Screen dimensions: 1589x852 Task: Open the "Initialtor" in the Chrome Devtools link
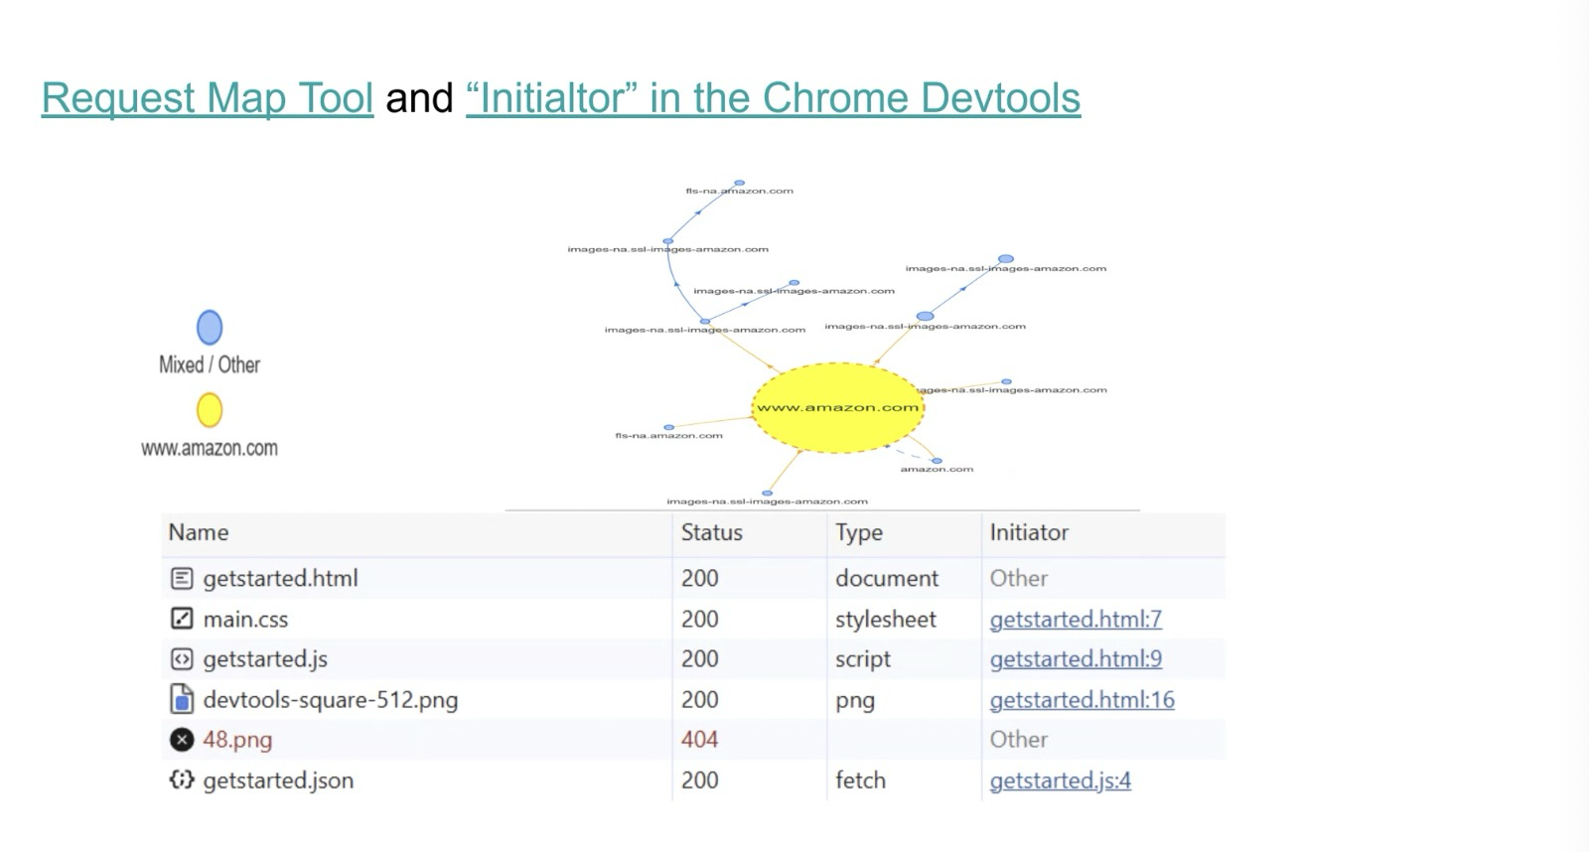(x=773, y=98)
